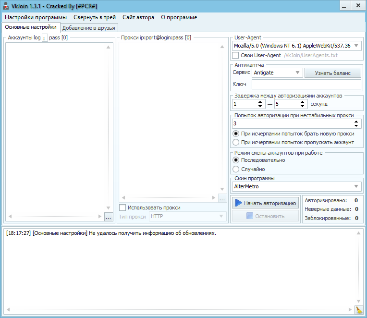Open the AlterMetro skin dropdown
This screenshot has width=367, height=318.
tap(356, 186)
